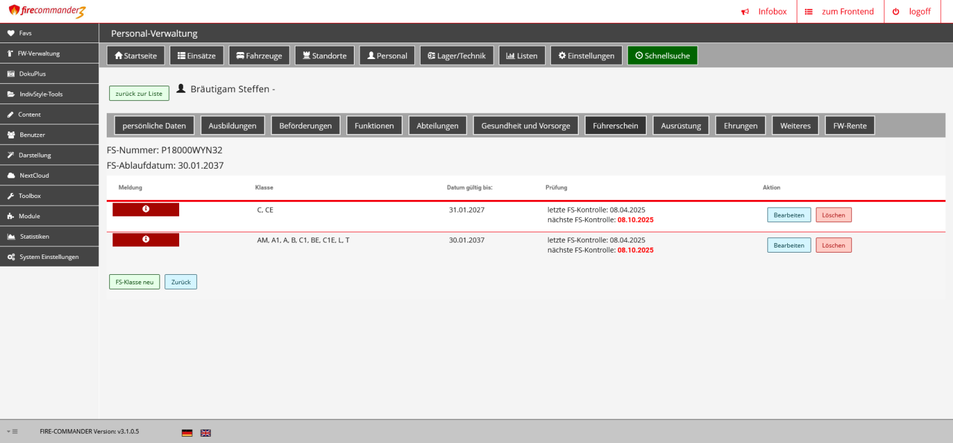Edit the C, CE license entry
953x443 pixels.
click(x=788, y=215)
